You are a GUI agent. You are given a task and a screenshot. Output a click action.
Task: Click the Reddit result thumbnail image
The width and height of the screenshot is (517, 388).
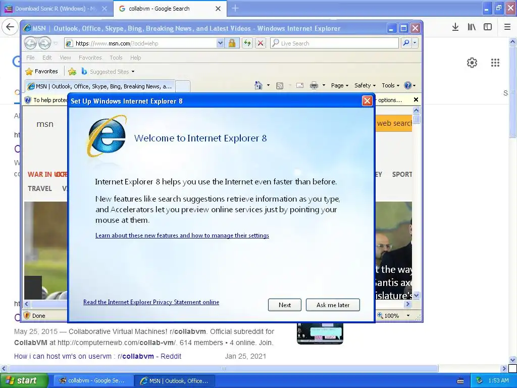320,333
